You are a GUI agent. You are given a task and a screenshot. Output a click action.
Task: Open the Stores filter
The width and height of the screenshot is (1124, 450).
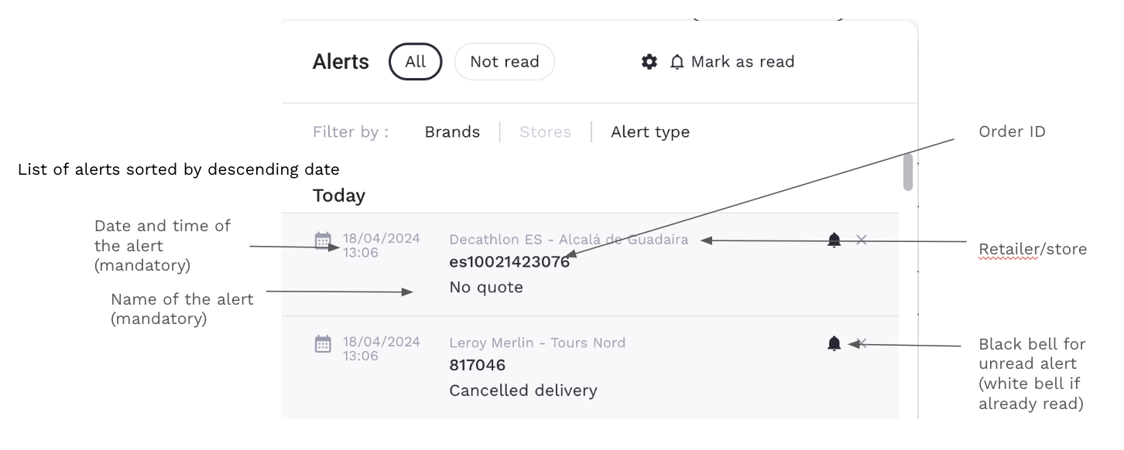click(x=545, y=132)
